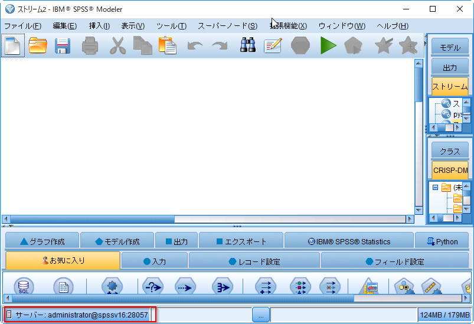The image size is (474, 324).
Task: Click the py stream entry in streams list
Action: point(452,114)
